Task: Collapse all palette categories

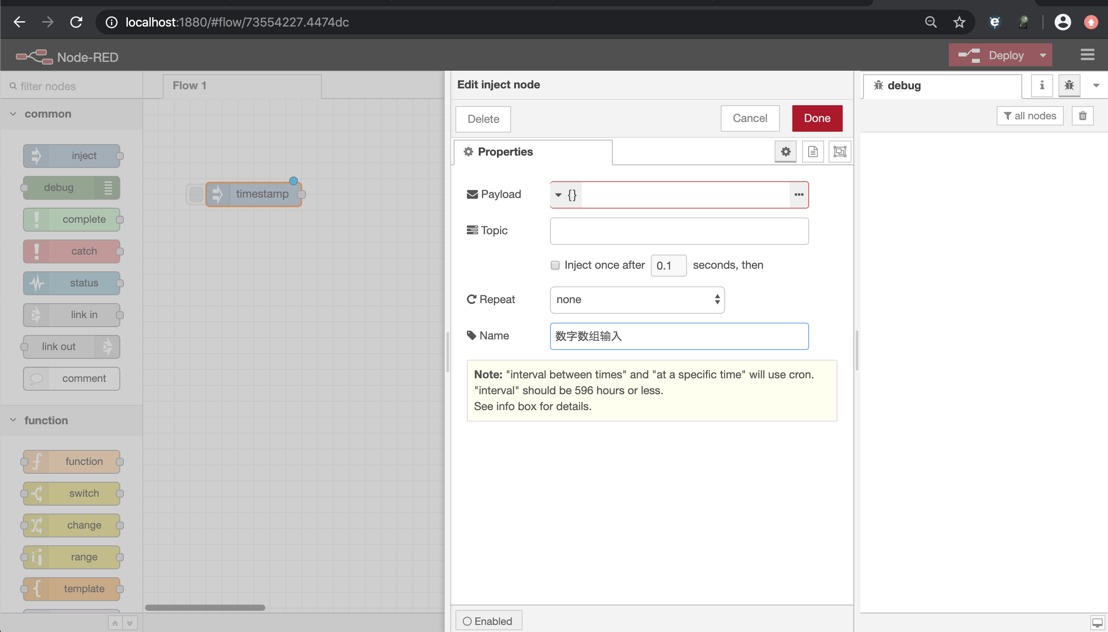Action: [x=115, y=623]
